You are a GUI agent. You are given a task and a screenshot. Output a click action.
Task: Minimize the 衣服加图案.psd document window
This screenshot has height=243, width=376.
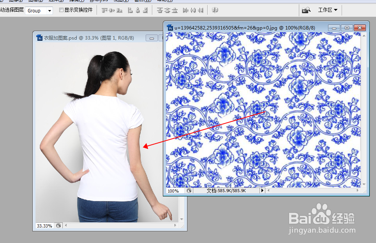tap(152, 38)
